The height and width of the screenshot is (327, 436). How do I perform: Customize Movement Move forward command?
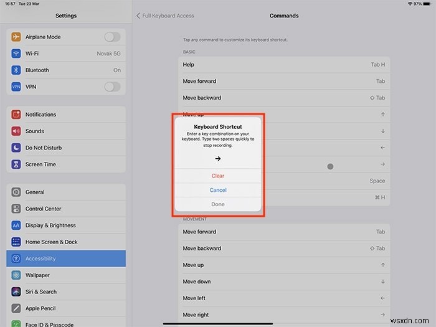(x=284, y=232)
